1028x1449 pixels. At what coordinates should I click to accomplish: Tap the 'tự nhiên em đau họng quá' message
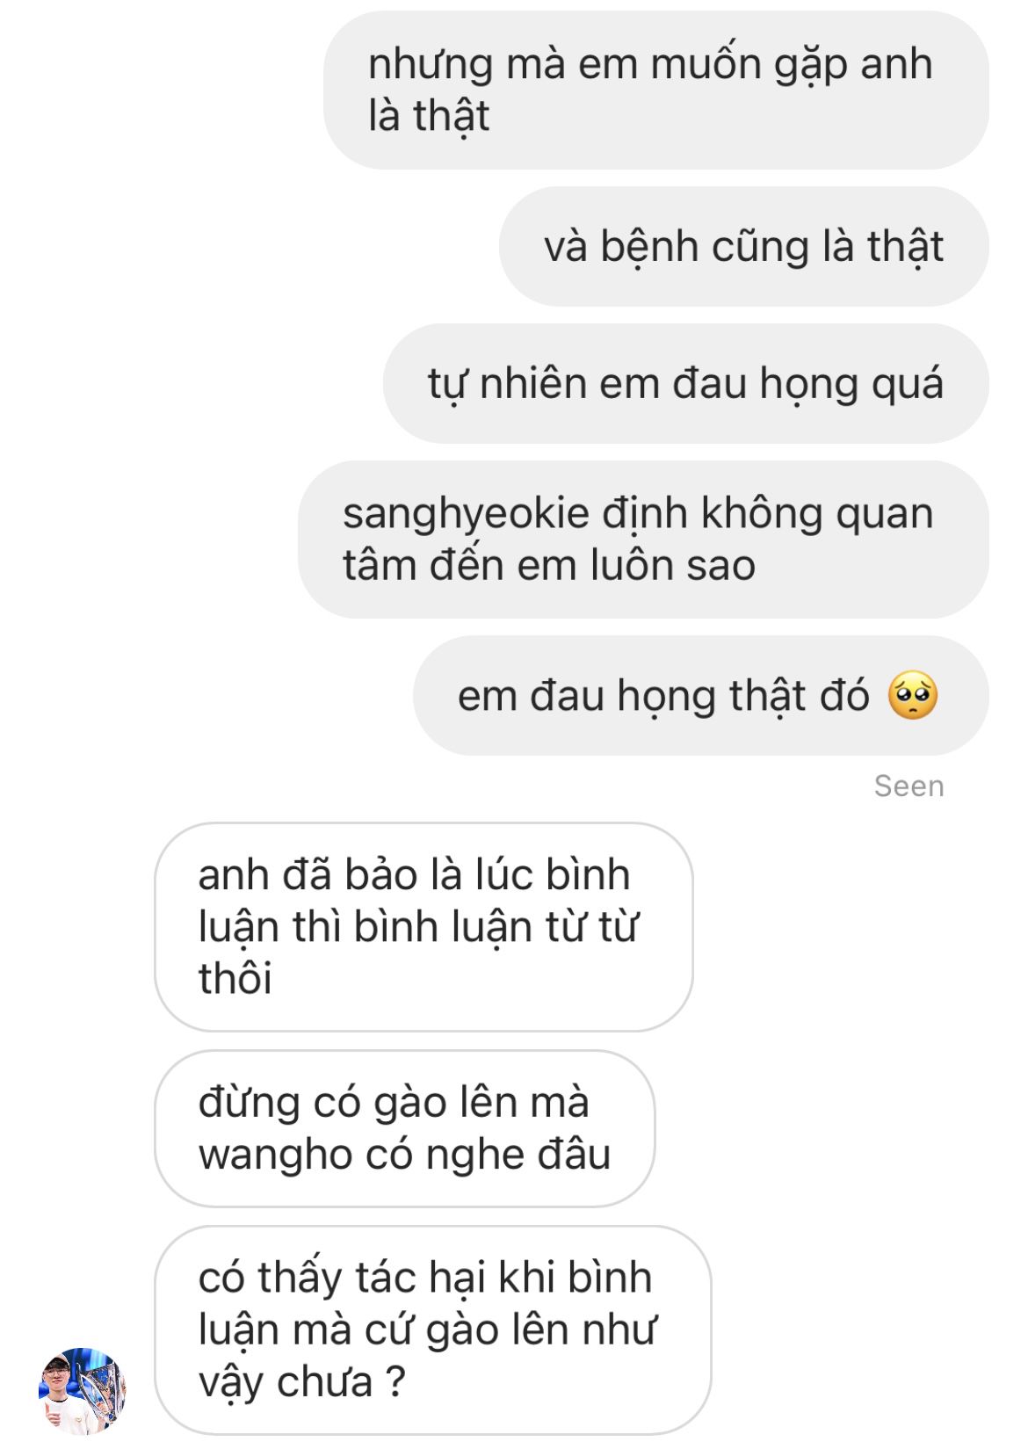tap(686, 383)
